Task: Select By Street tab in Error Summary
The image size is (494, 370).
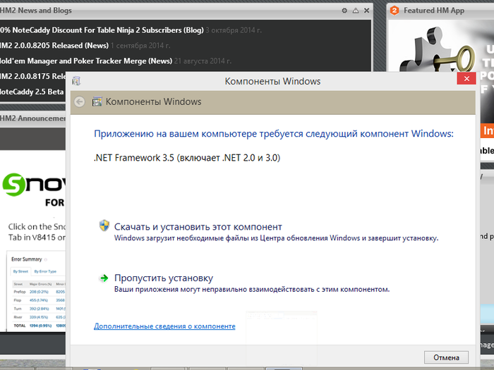Action: click(x=20, y=271)
